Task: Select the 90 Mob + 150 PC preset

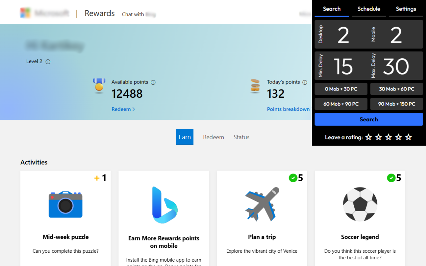Action: click(396, 104)
